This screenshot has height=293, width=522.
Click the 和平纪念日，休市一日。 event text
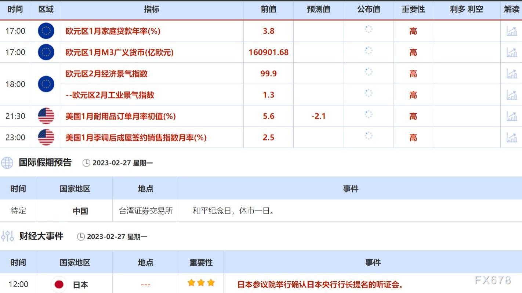(233, 211)
